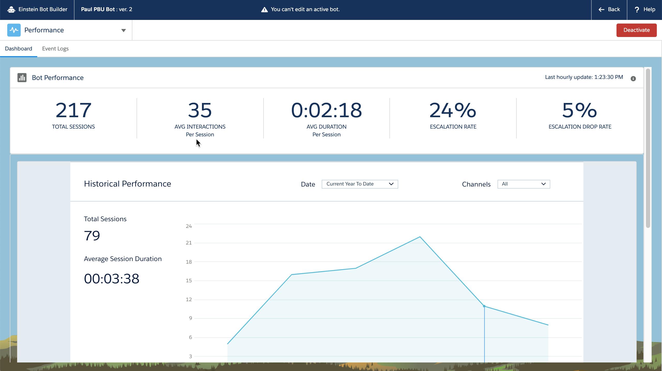Click the Einstein Bot Builder robot icon
662x371 pixels.
[11, 10]
